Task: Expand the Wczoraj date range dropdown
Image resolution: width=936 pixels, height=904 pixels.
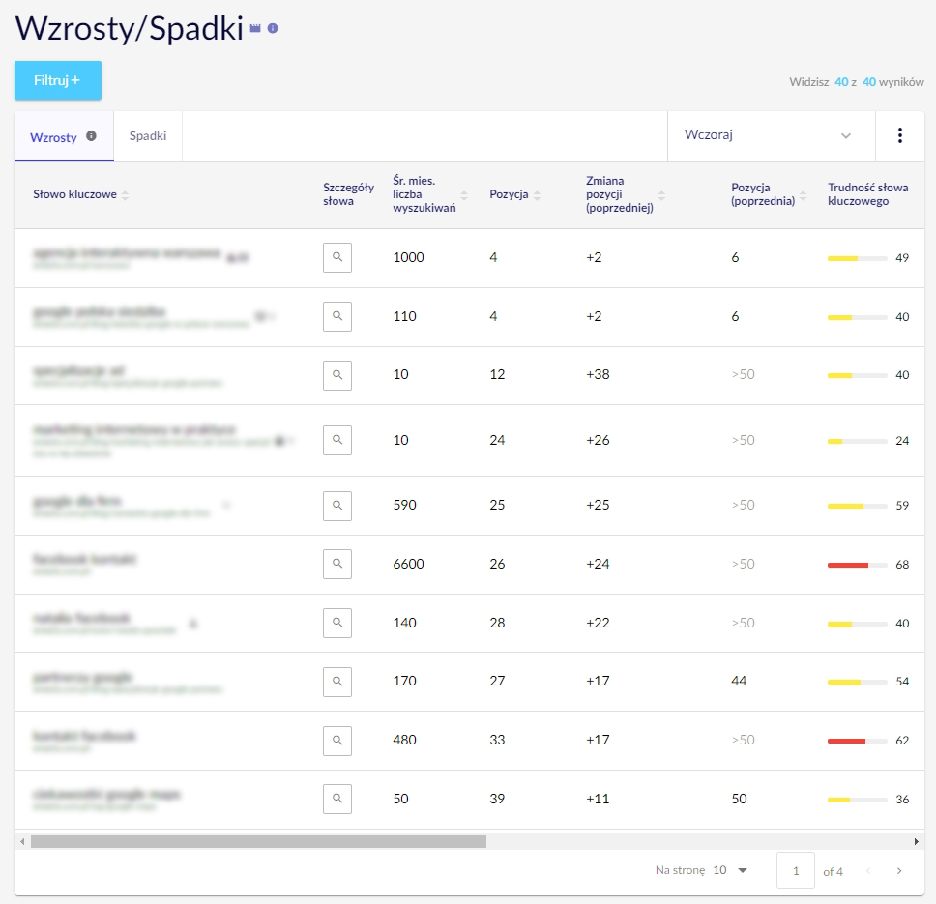Action: tap(769, 135)
